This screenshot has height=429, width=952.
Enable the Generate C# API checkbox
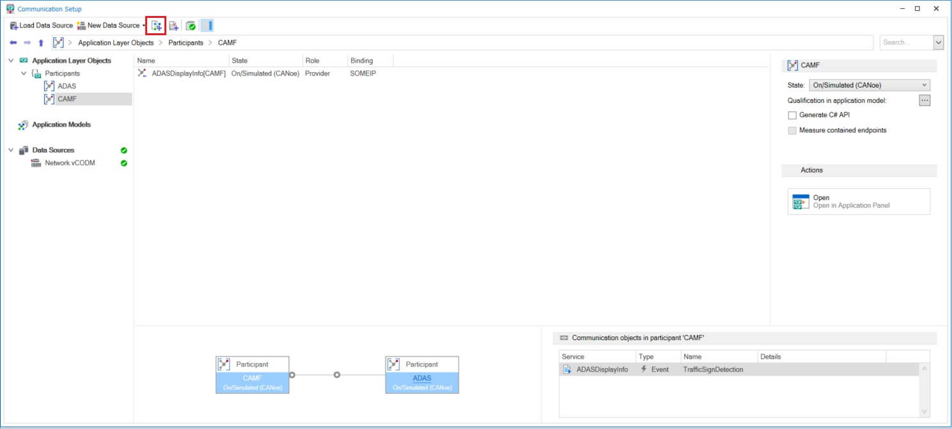pos(793,115)
